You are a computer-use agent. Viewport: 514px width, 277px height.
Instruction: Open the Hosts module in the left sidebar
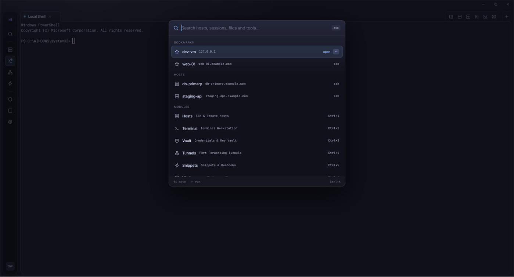pyautogui.click(x=10, y=50)
